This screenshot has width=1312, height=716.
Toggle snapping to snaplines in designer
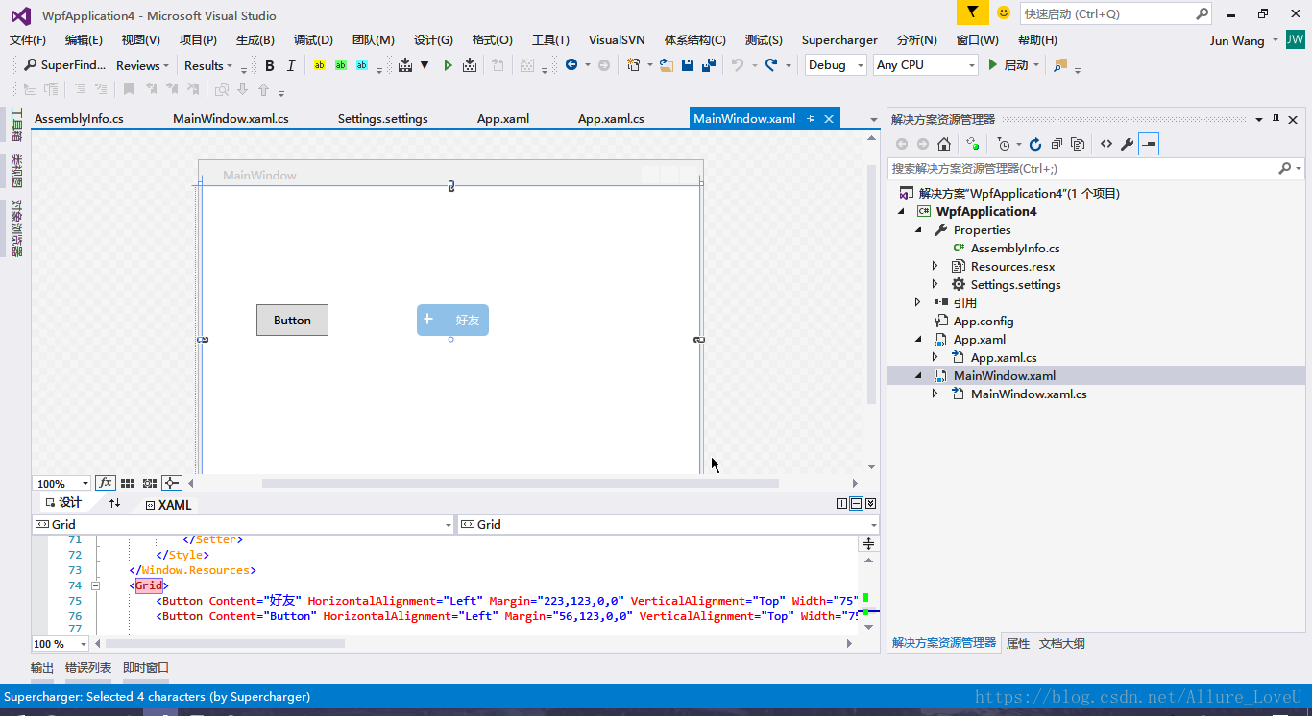point(172,483)
